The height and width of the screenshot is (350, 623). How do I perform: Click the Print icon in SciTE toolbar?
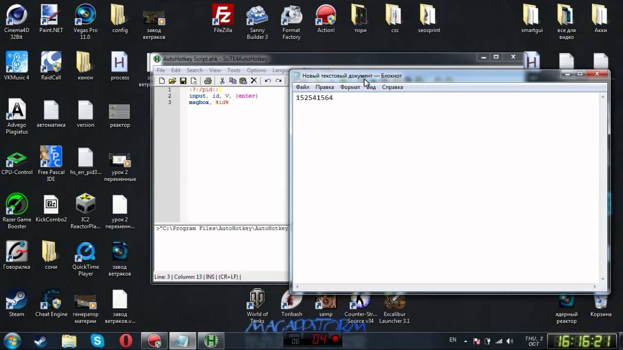click(208, 81)
